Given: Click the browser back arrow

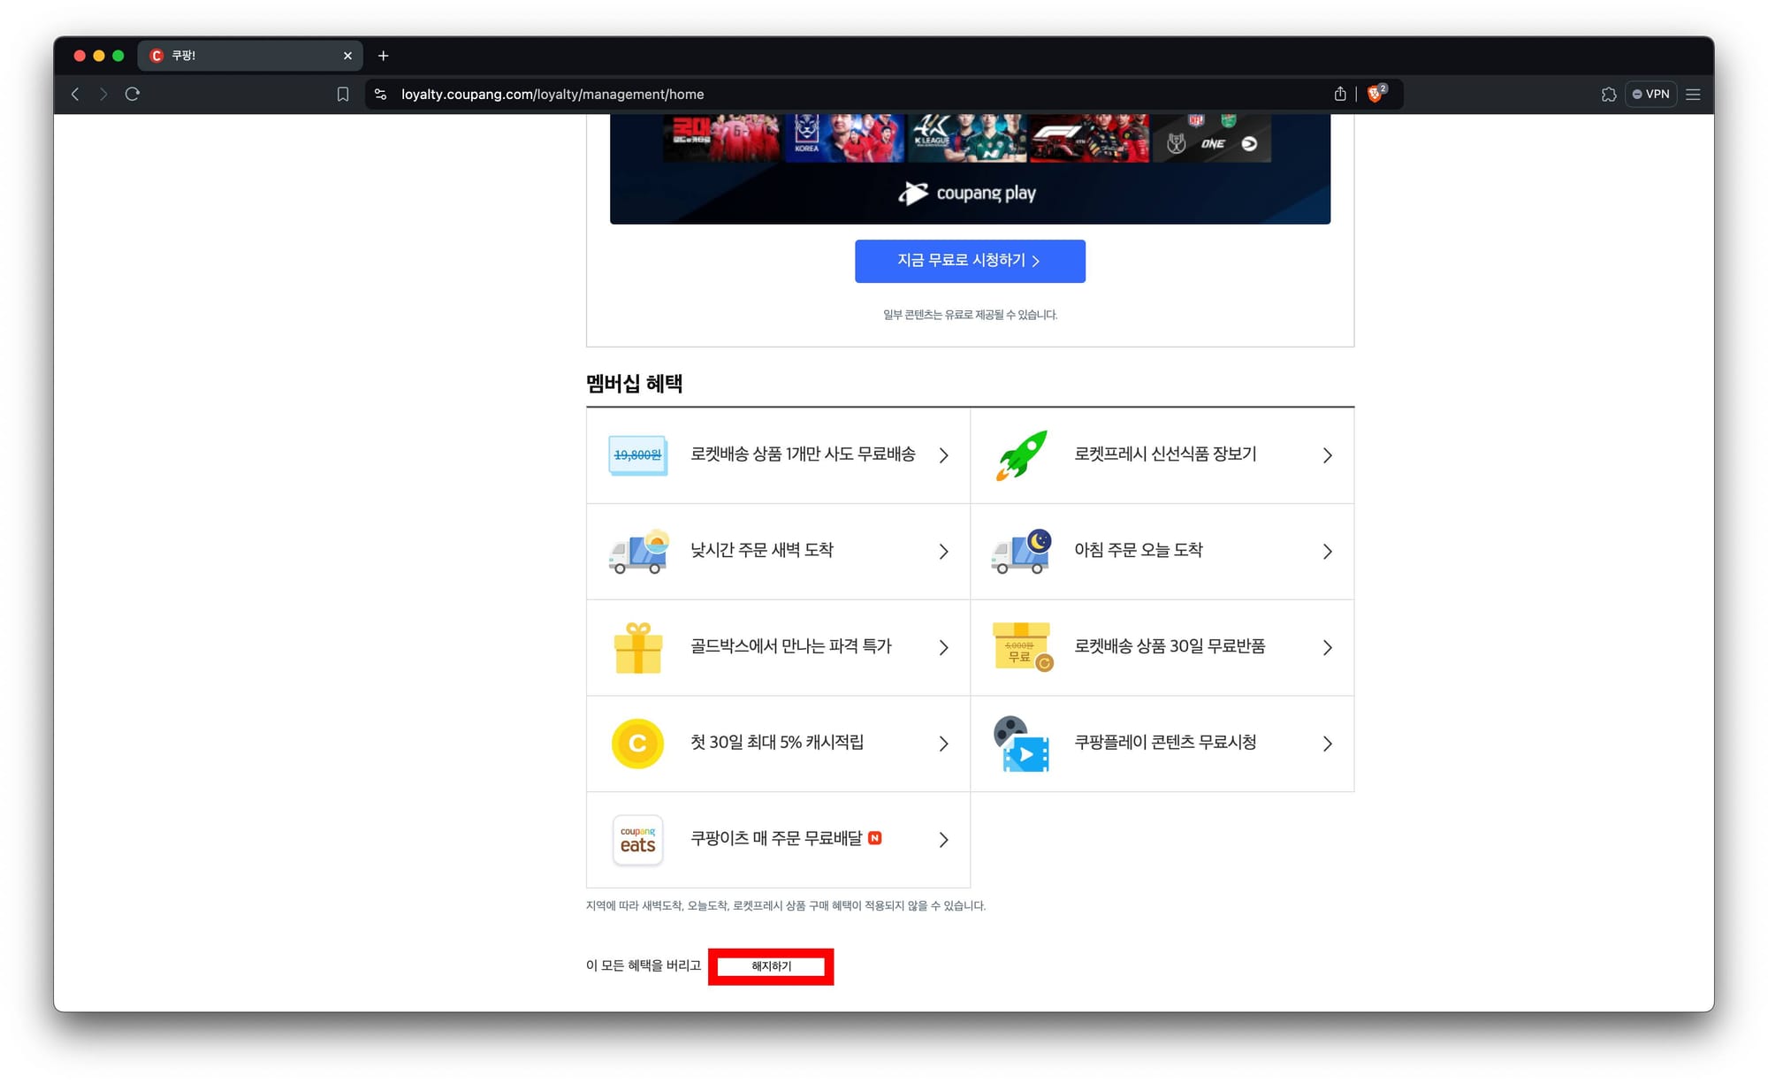Looking at the screenshot, I should coord(75,95).
